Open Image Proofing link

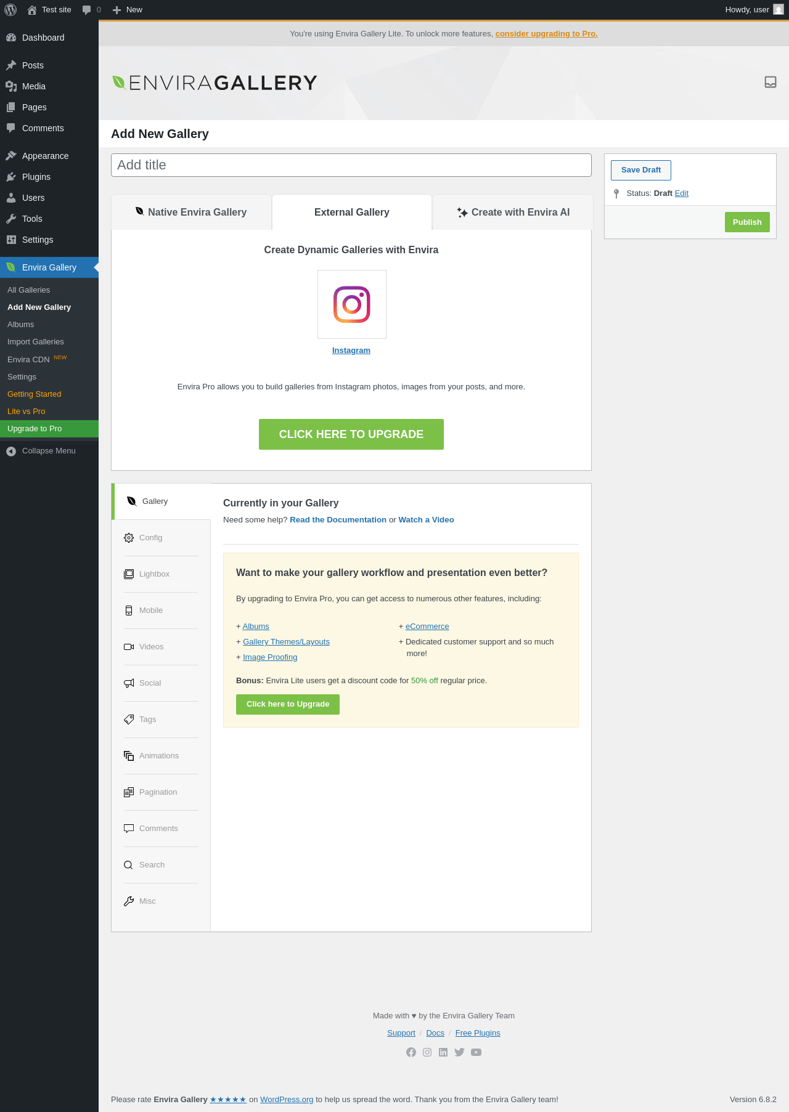pos(270,657)
